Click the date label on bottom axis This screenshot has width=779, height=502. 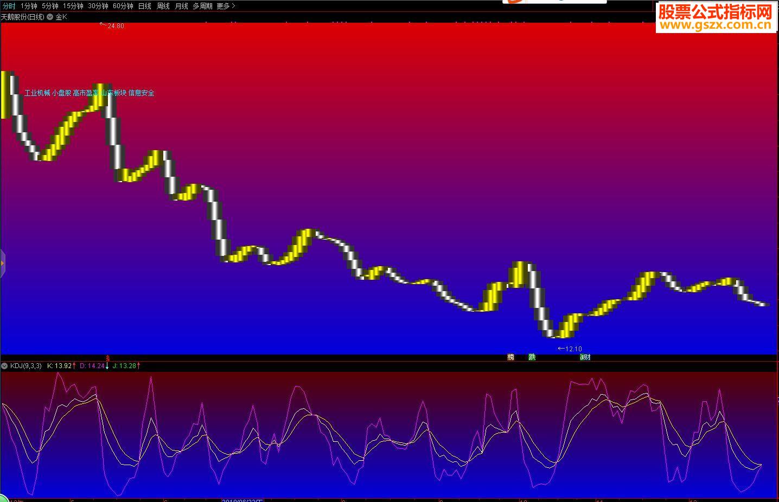tap(242, 500)
